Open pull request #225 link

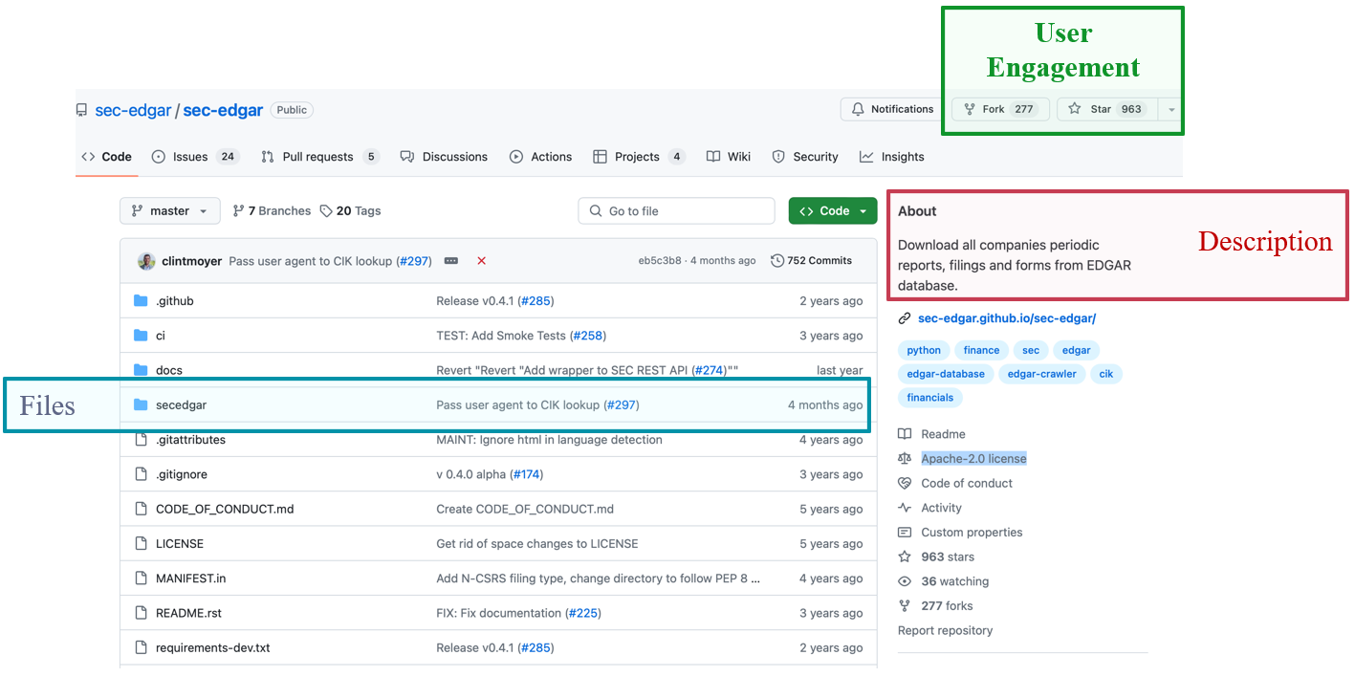click(583, 613)
